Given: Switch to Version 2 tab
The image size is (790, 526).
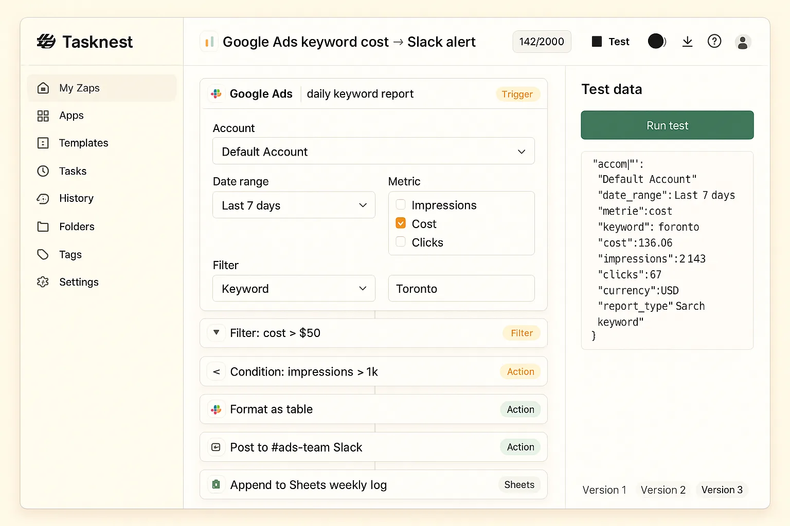Looking at the screenshot, I should (x=663, y=490).
